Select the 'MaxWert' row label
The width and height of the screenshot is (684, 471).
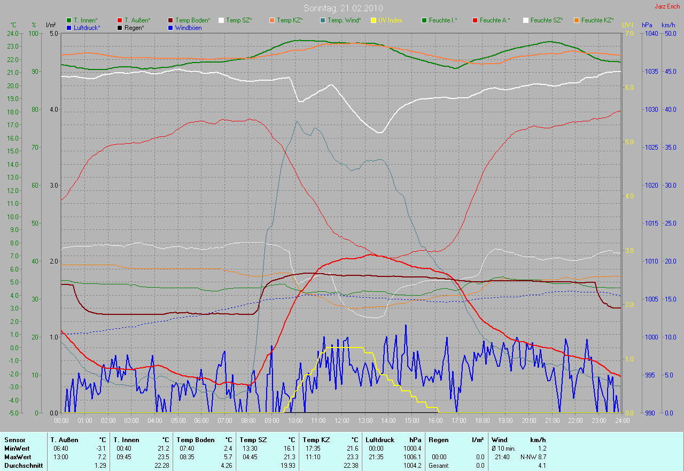point(18,457)
